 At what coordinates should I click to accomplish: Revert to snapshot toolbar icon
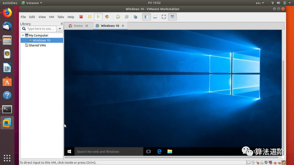click(x=127, y=17)
